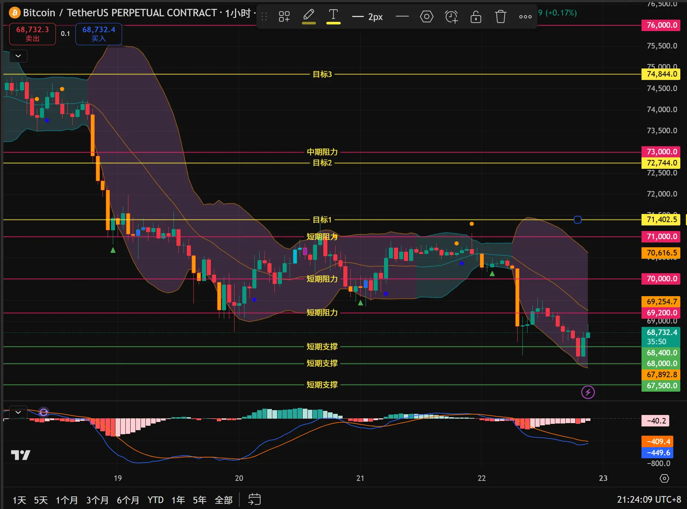This screenshot has width=687, height=509.
Task: Click the 71,402.5 price axis label
Action: point(661,220)
